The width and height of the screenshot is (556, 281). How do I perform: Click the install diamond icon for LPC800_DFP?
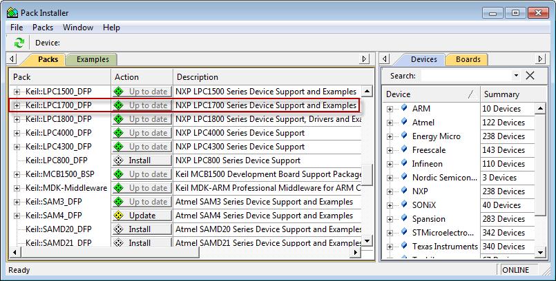[119, 160]
